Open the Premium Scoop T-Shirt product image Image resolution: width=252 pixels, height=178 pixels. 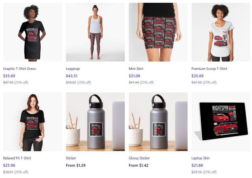click(221, 32)
